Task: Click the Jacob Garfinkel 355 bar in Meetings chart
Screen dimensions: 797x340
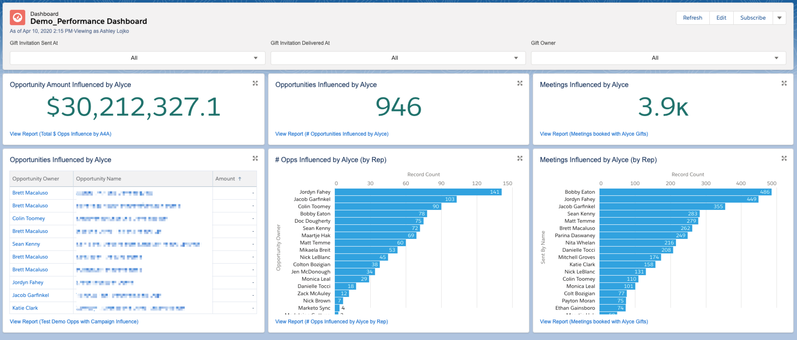Action: [662, 206]
